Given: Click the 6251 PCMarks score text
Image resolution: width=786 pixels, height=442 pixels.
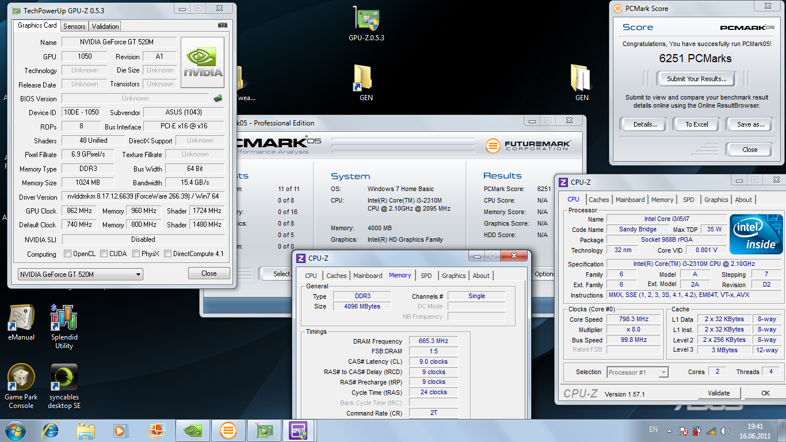Looking at the screenshot, I should coord(695,58).
